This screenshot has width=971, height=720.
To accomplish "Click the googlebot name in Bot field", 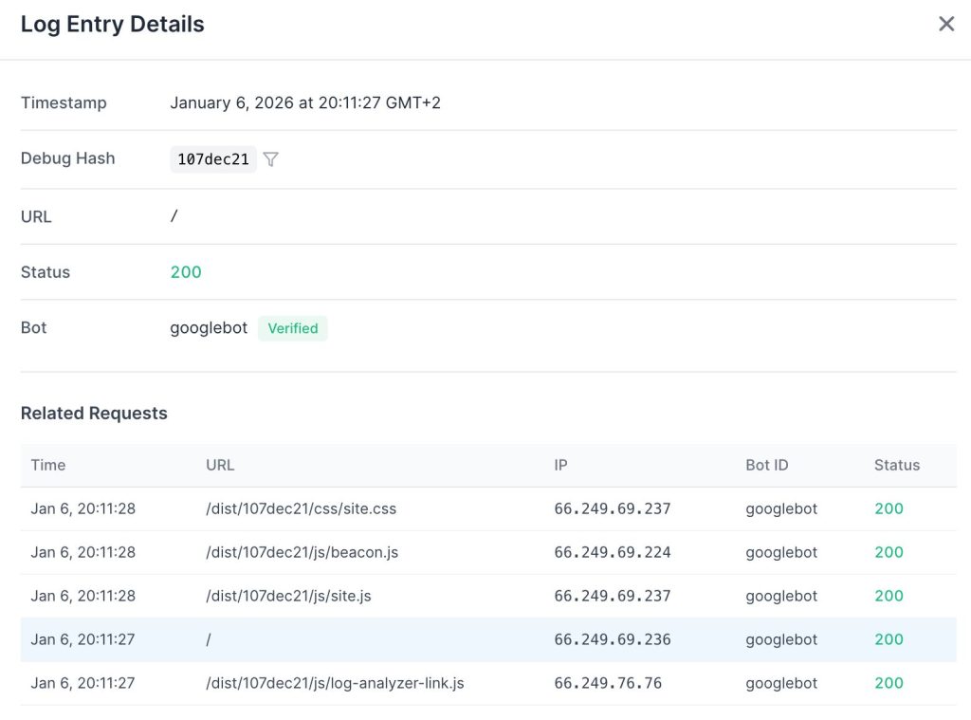I will point(209,328).
